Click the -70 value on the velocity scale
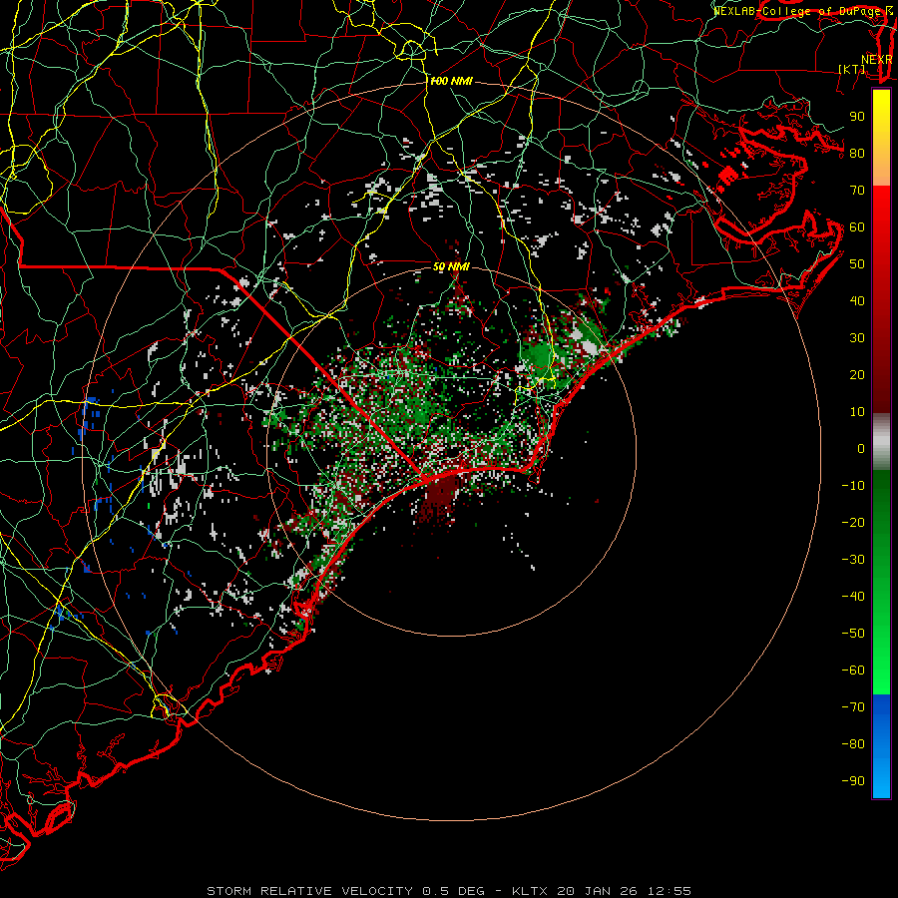The width and height of the screenshot is (898, 898). pos(853,706)
